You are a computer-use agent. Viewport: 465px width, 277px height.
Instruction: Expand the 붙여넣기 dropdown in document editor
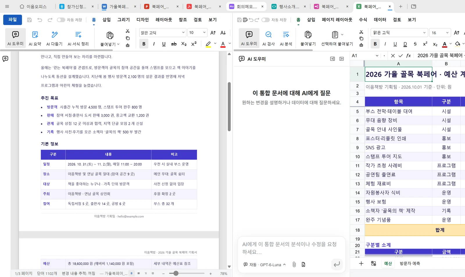tap(118, 44)
